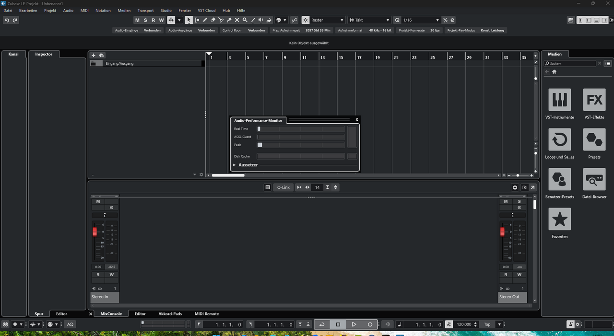Mute the Stereo Out channel

point(506,201)
